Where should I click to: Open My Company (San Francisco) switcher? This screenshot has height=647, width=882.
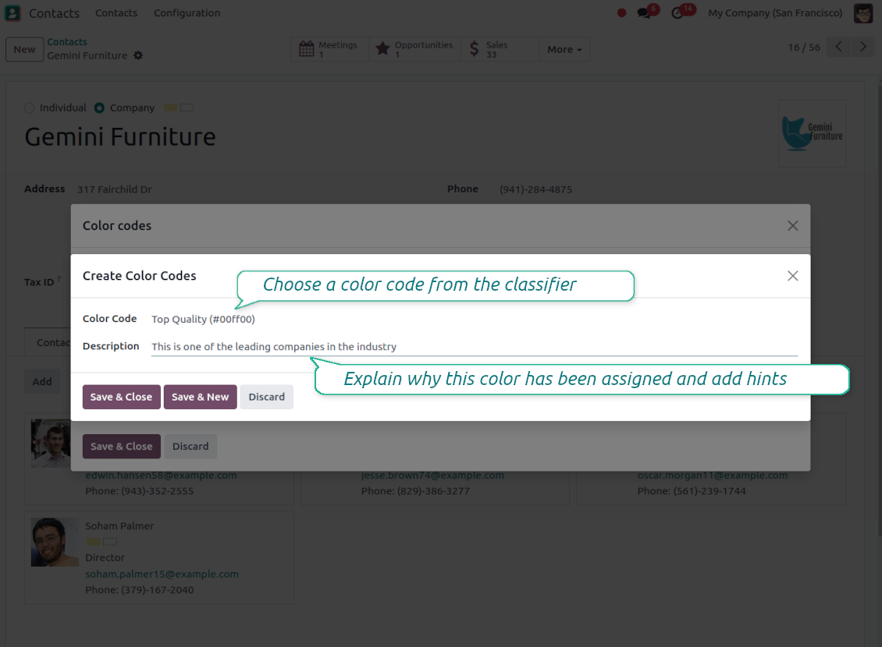click(x=774, y=13)
